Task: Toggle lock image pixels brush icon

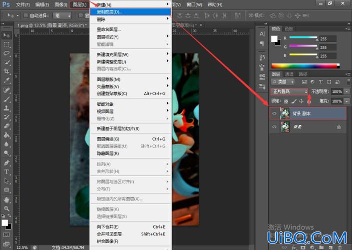Action: coord(294,101)
